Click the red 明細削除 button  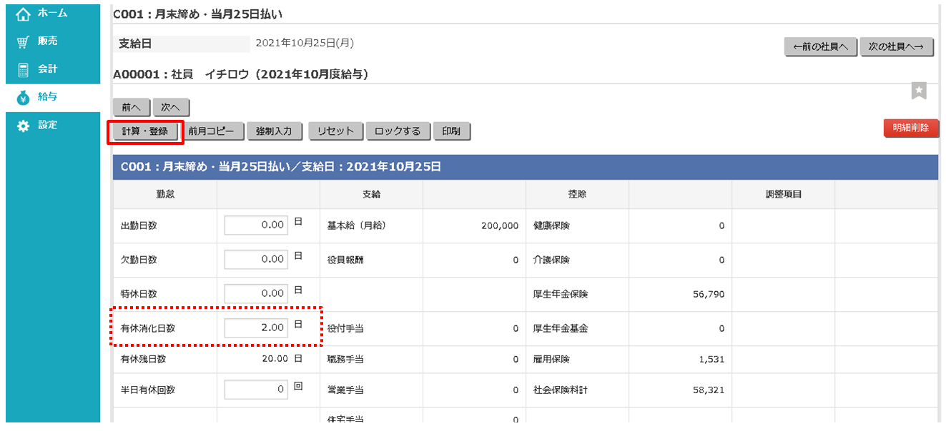click(x=910, y=128)
